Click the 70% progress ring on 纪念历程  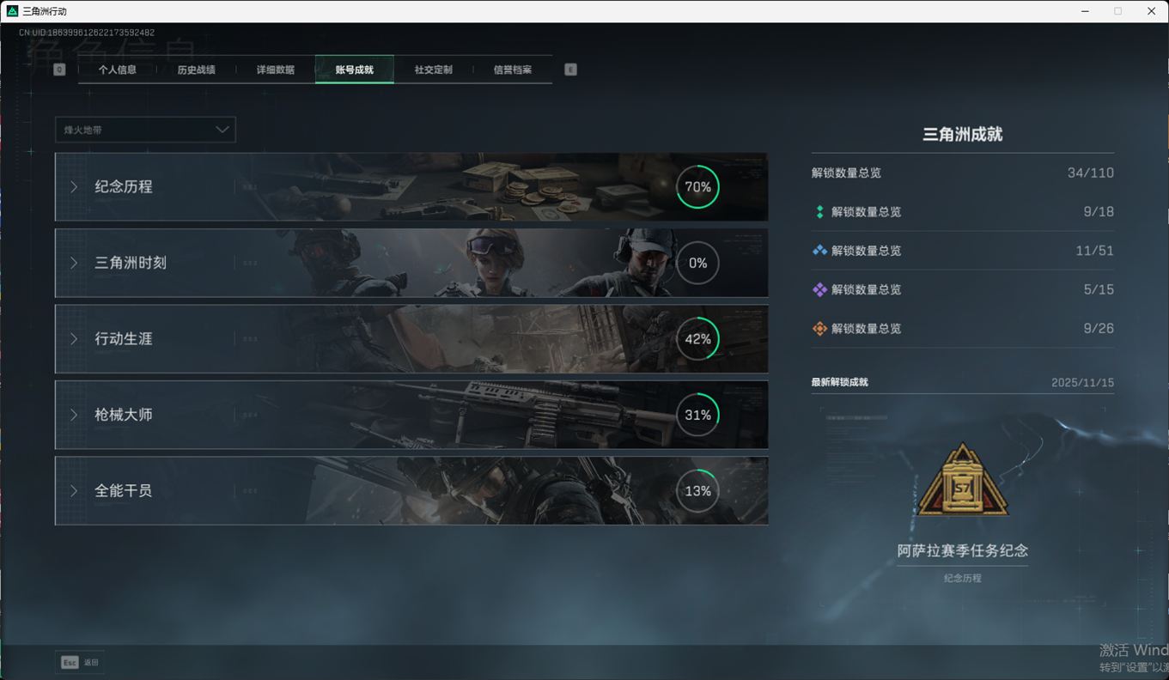[x=697, y=187]
